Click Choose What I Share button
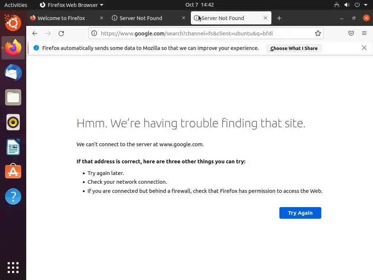Screen dimensions: 373x280 (x=294, y=48)
